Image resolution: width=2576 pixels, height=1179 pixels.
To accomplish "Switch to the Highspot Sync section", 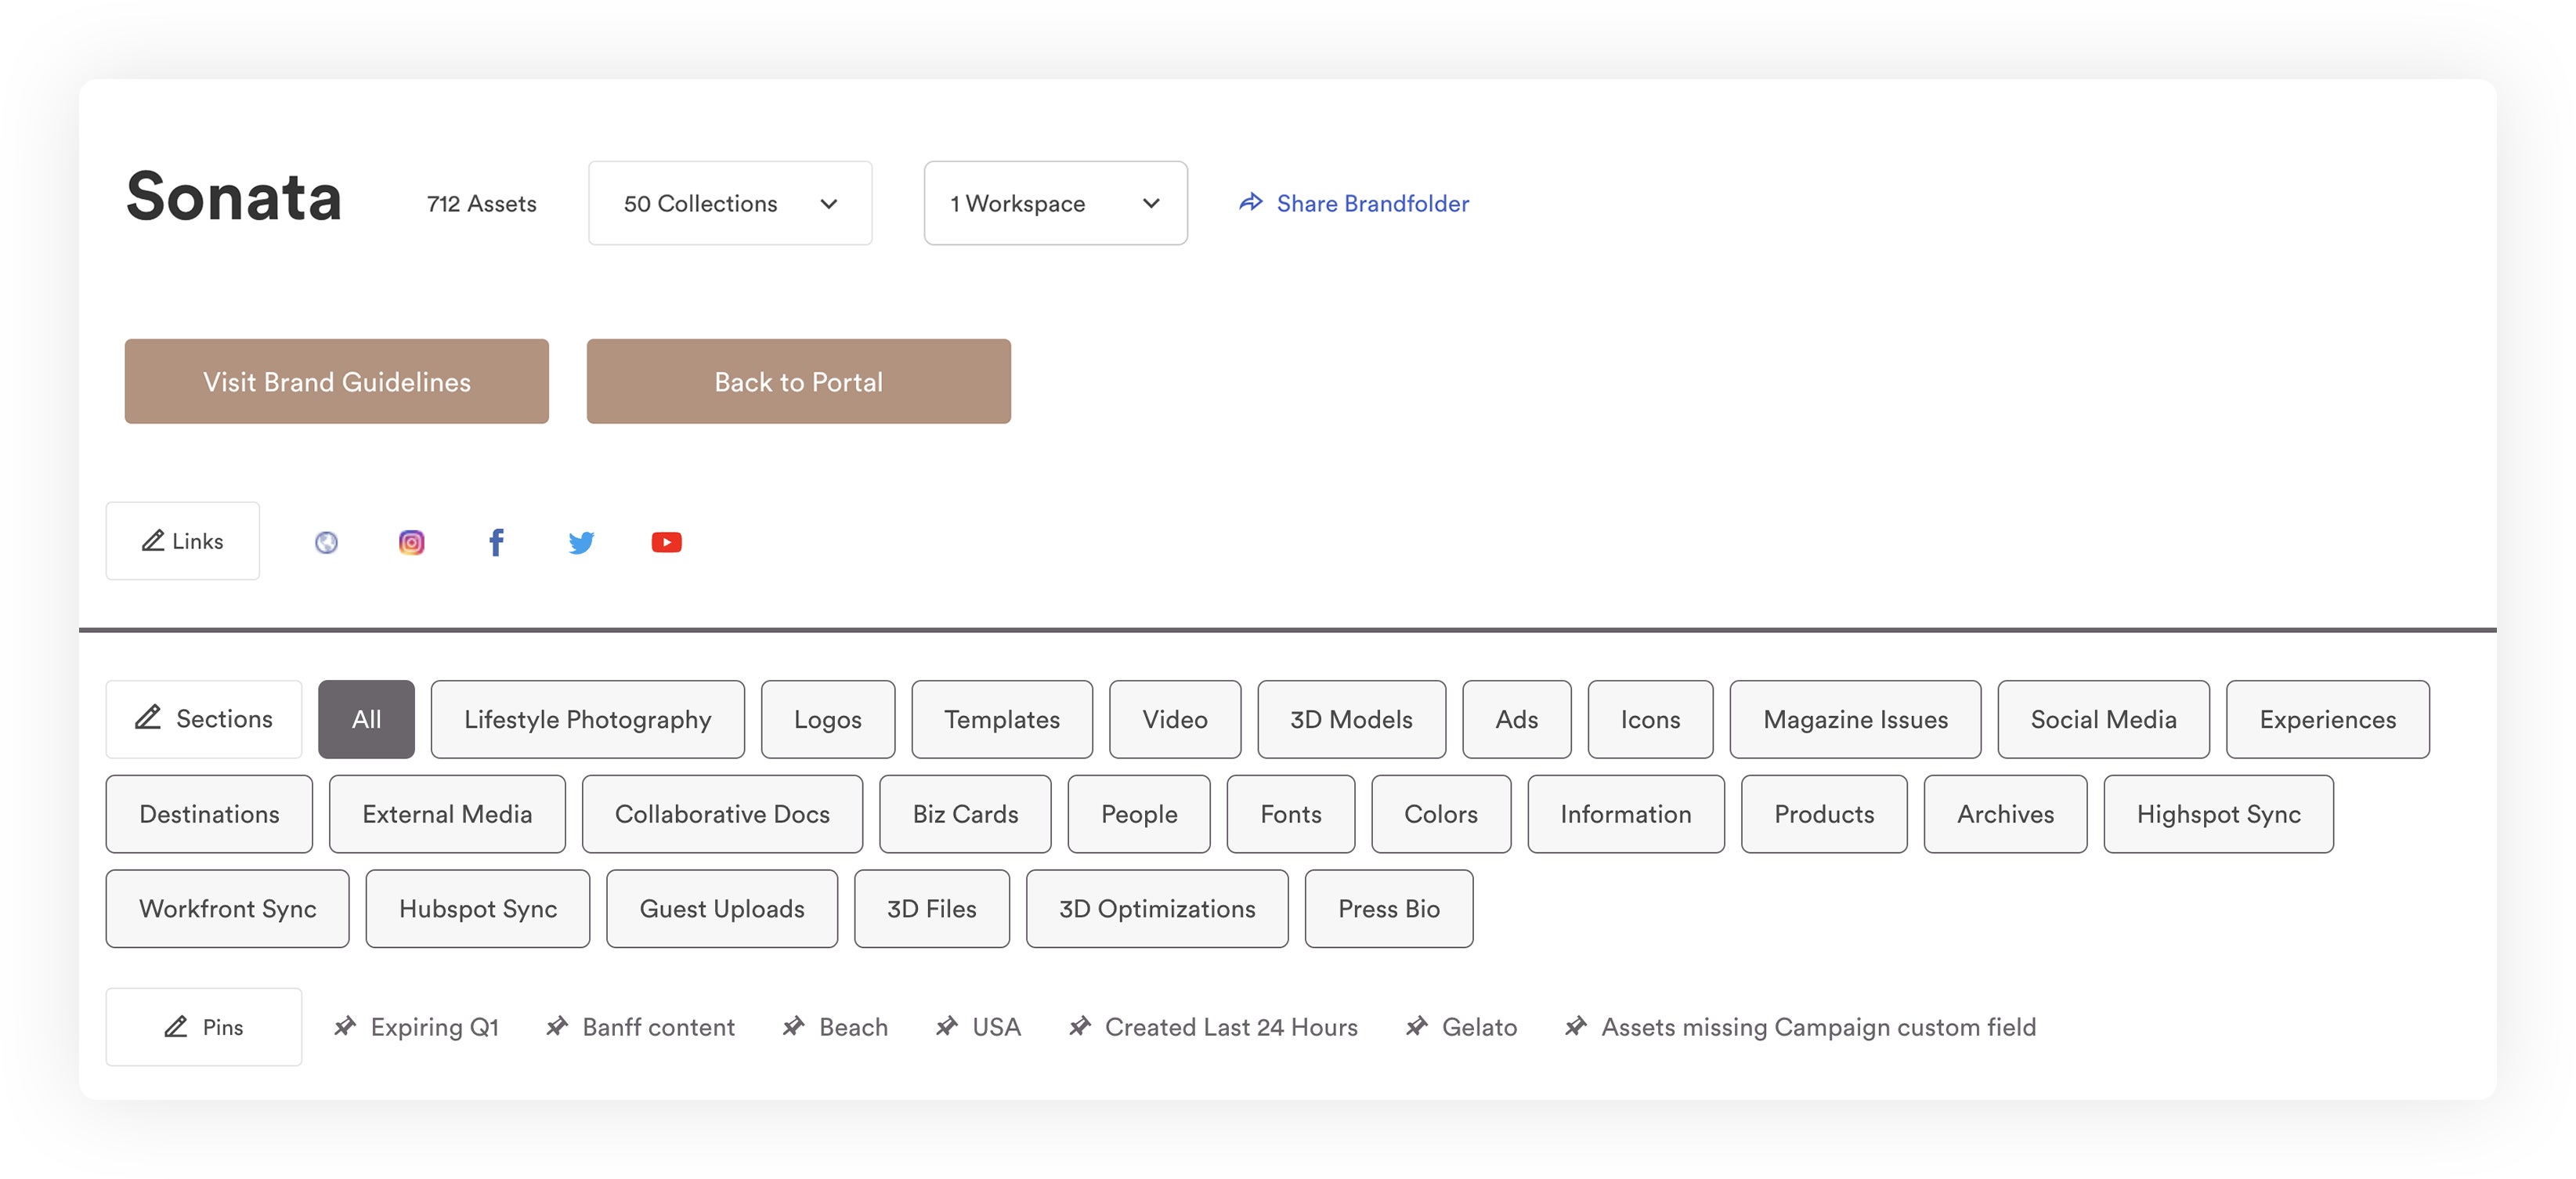I will point(2219,814).
